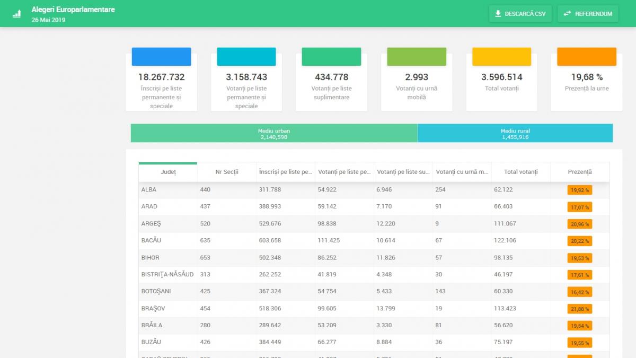Click the bar chart logo icon
This screenshot has width=636, height=358.
pos(17,14)
